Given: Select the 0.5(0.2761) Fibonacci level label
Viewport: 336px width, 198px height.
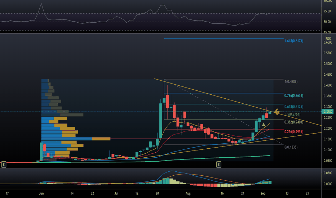Looking at the screenshot, I should pyautogui.click(x=292, y=114).
